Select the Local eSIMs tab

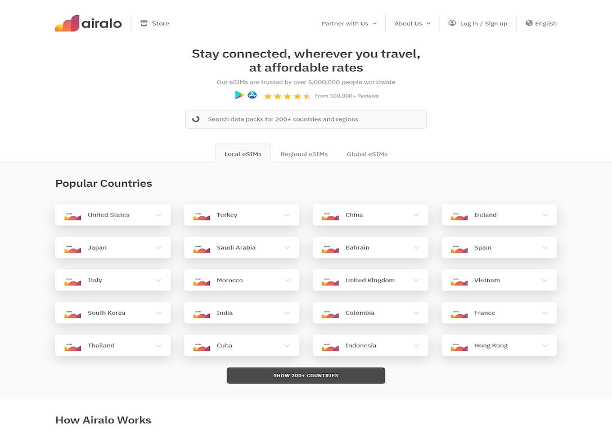tap(243, 153)
